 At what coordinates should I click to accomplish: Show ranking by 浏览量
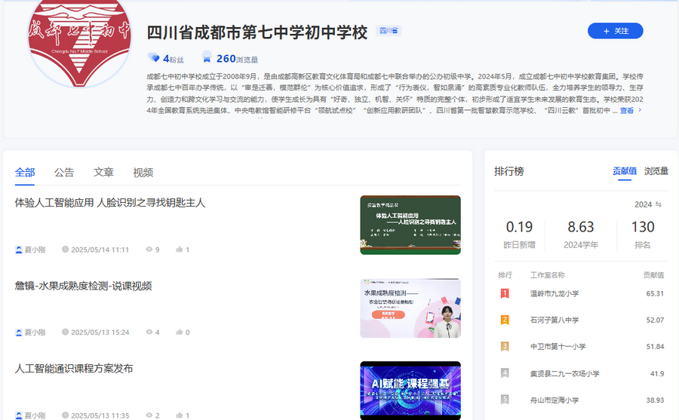pos(656,171)
